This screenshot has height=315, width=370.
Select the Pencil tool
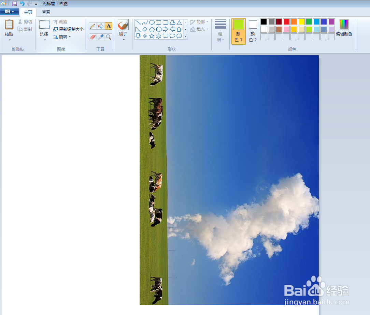(92, 26)
